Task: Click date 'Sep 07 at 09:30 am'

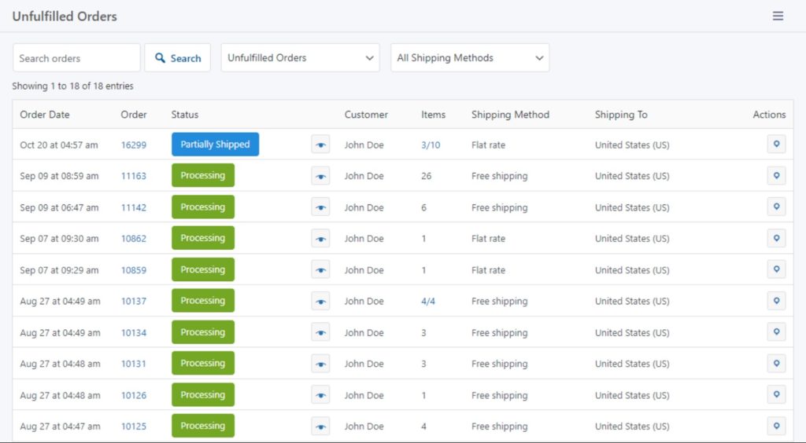Action: tap(59, 239)
